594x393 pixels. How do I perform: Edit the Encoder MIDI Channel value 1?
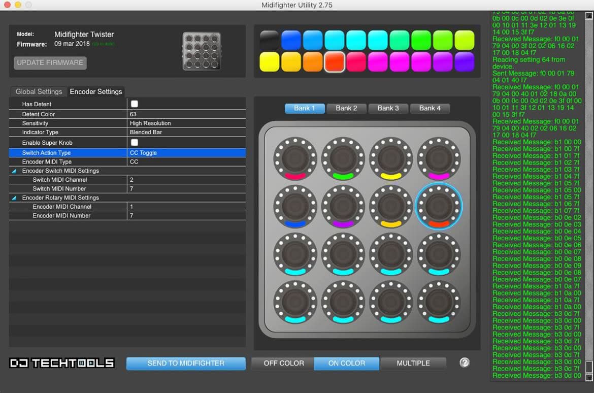(186, 207)
